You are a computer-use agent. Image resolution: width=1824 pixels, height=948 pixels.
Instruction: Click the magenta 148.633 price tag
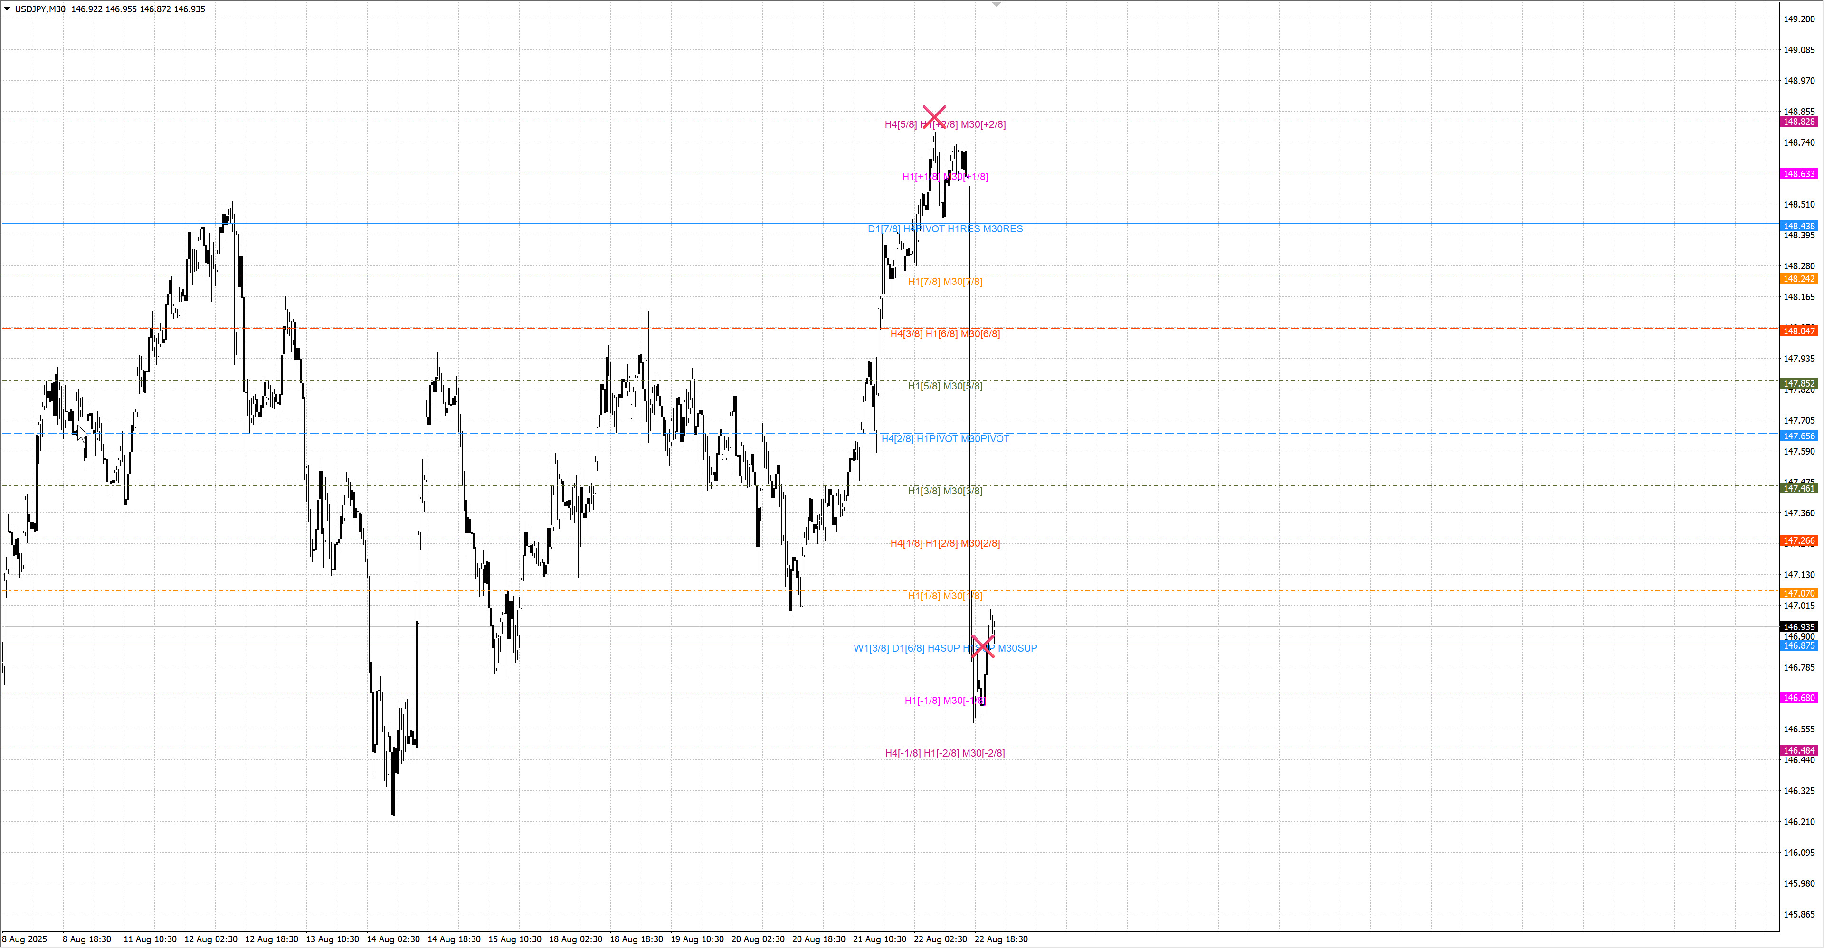click(x=1798, y=174)
